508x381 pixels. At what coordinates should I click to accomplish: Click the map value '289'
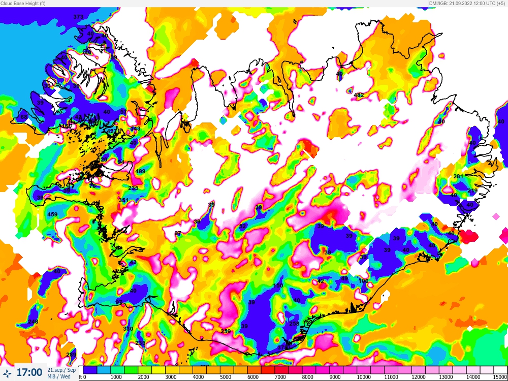[71, 355]
